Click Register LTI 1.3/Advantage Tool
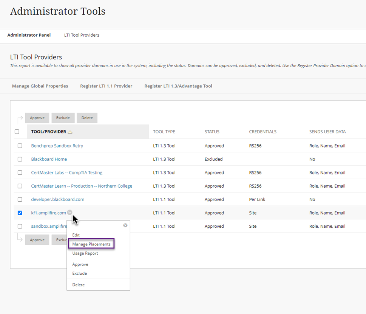 coord(178,86)
